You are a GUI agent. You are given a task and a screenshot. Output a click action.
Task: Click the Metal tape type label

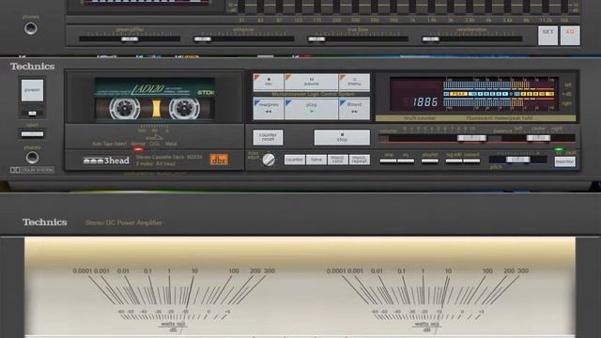[171, 144]
